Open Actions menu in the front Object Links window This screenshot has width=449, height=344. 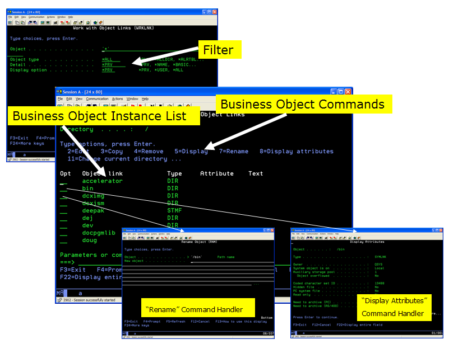click(x=117, y=99)
